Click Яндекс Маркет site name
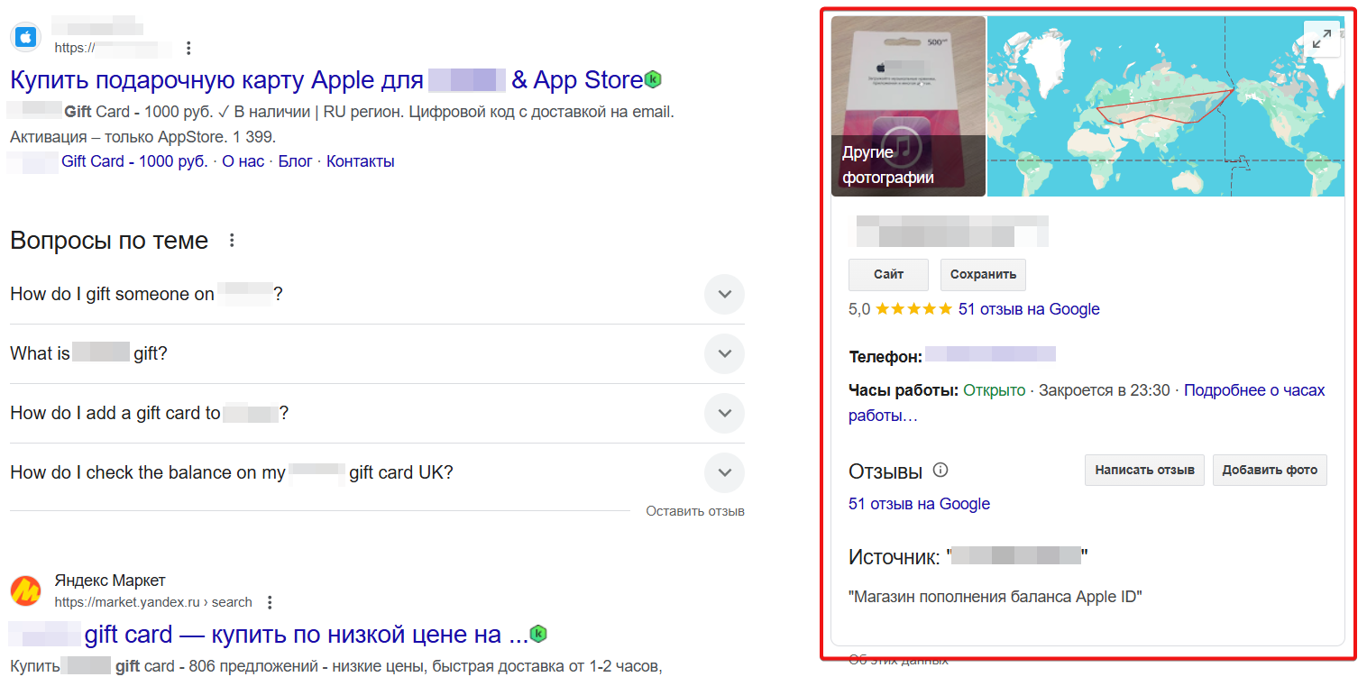 click(x=110, y=581)
